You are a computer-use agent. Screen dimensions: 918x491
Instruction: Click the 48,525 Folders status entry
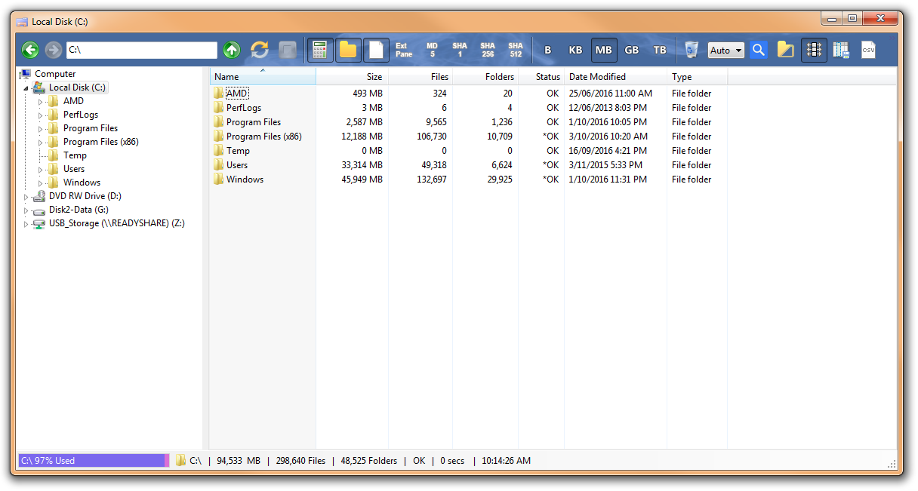point(369,460)
